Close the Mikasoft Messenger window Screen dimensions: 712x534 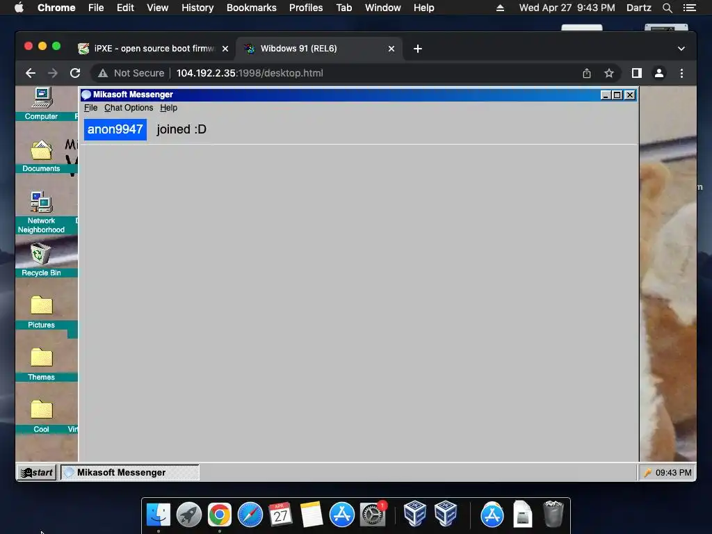[630, 95]
